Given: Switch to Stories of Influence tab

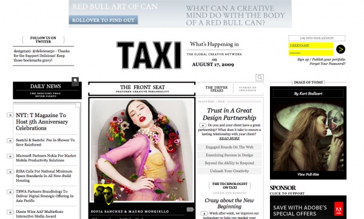Looking at the screenshot, I should click(x=248, y=89).
